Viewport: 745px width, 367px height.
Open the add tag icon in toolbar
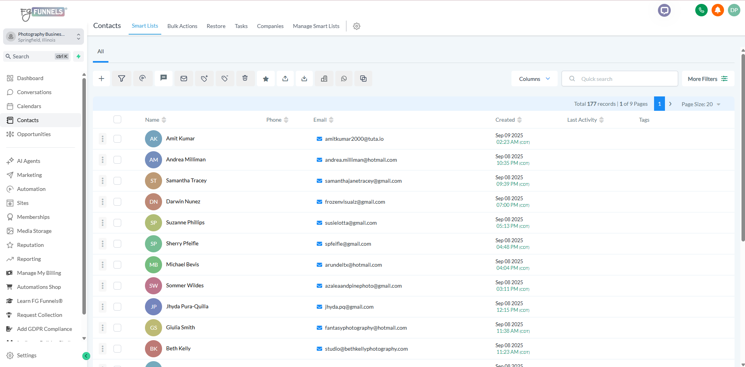tap(204, 79)
